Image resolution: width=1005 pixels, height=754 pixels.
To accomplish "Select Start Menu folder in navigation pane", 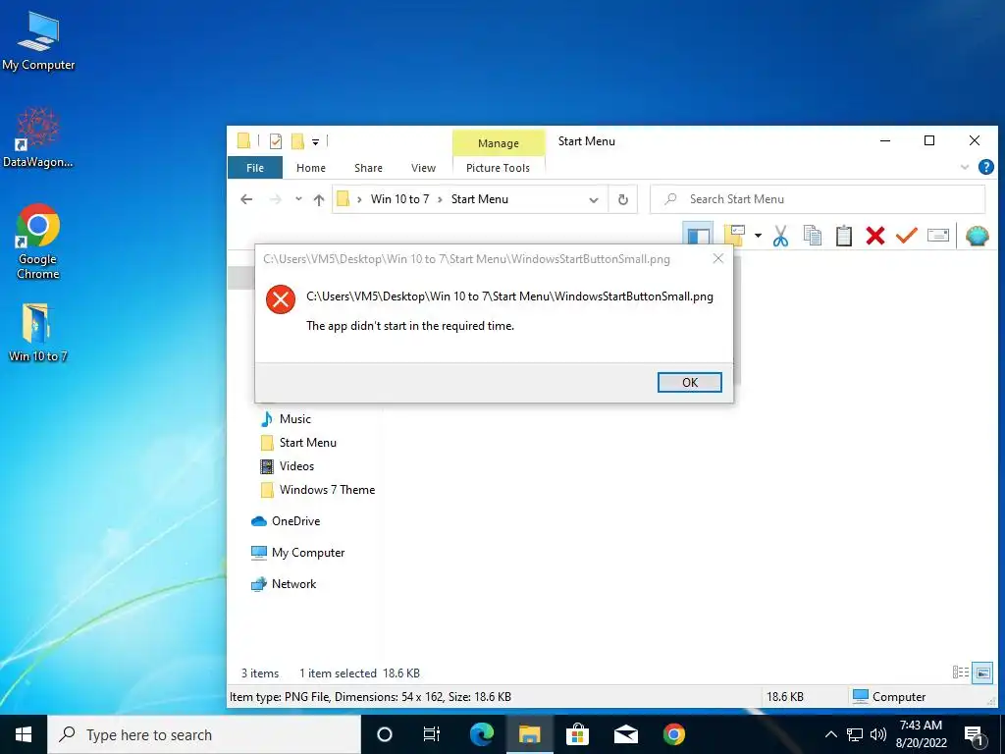I will click(x=307, y=443).
